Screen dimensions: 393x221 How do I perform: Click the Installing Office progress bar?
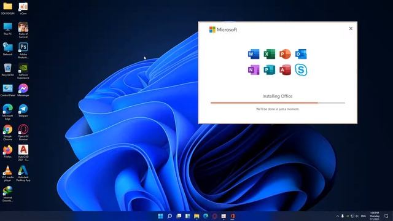coord(278,103)
